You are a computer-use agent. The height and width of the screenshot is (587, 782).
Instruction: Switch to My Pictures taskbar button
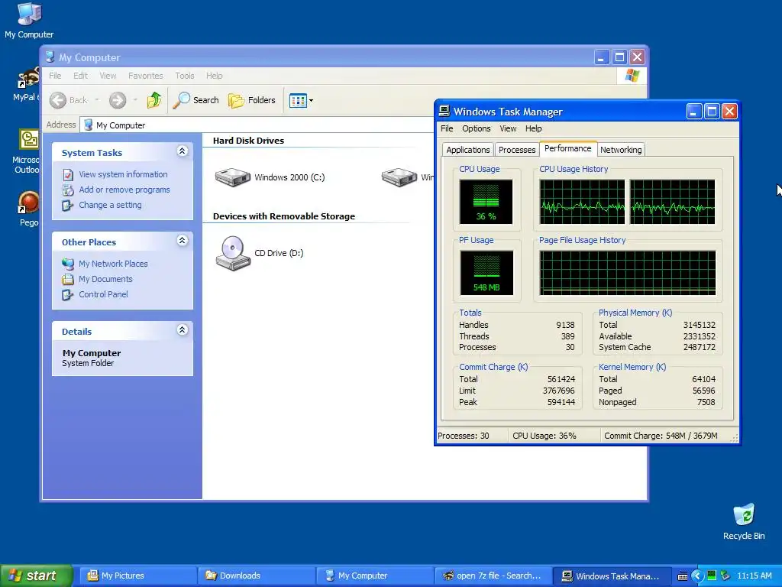pyautogui.click(x=137, y=576)
